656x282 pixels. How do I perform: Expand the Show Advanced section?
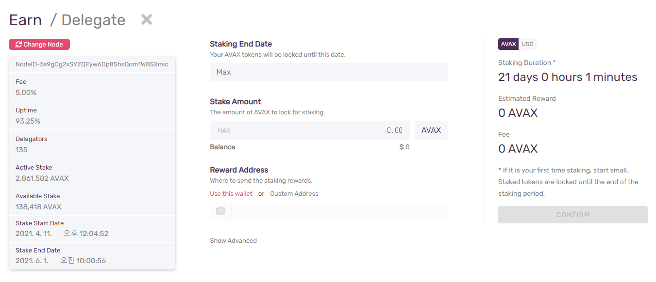[x=233, y=241]
